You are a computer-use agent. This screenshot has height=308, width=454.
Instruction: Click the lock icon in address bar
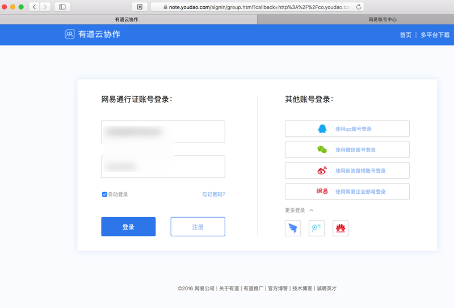coord(165,7)
